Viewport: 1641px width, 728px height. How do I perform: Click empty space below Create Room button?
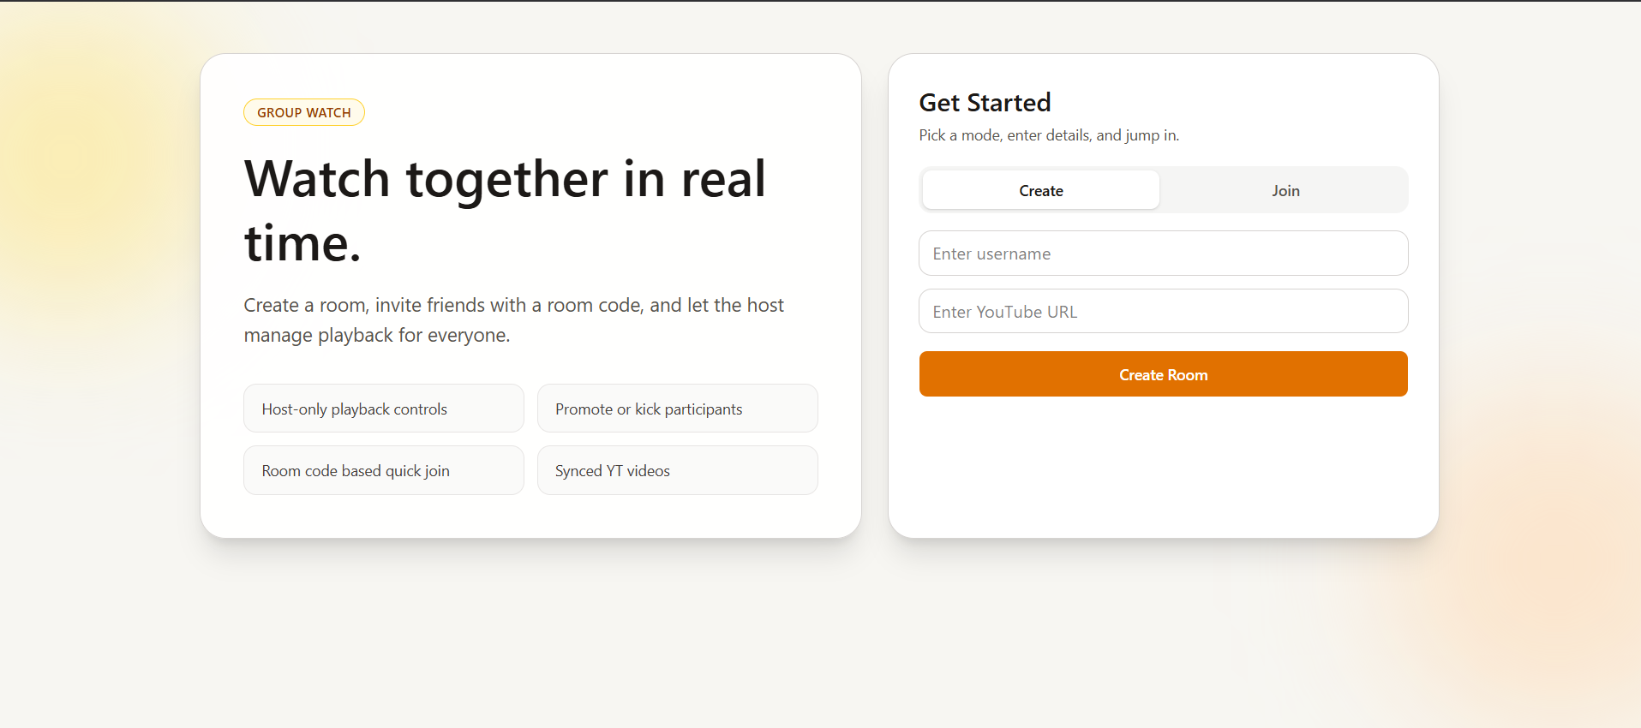1163,467
